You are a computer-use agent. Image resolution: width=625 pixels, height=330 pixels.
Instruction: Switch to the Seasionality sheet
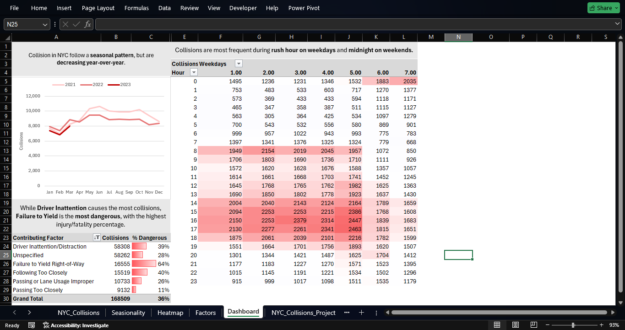[128, 313]
